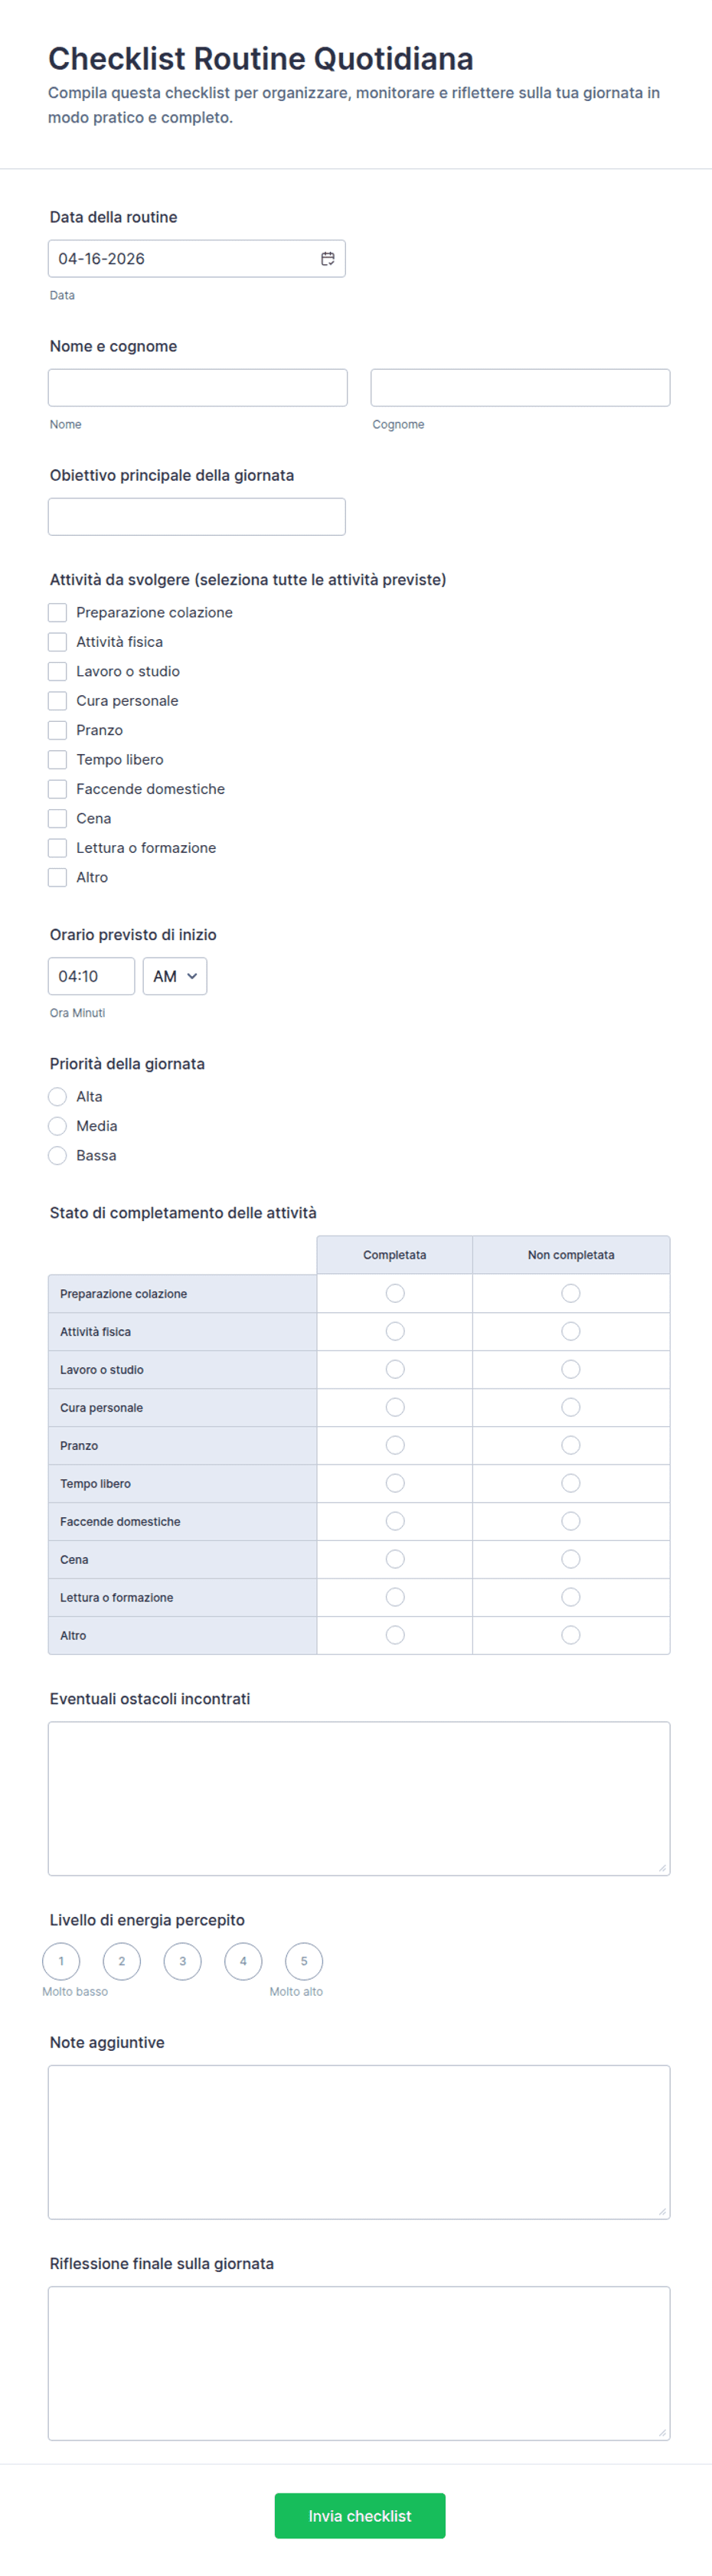Pick energy level 3 on scale
The width and height of the screenshot is (712, 2576).
(x=182, y=1961)
